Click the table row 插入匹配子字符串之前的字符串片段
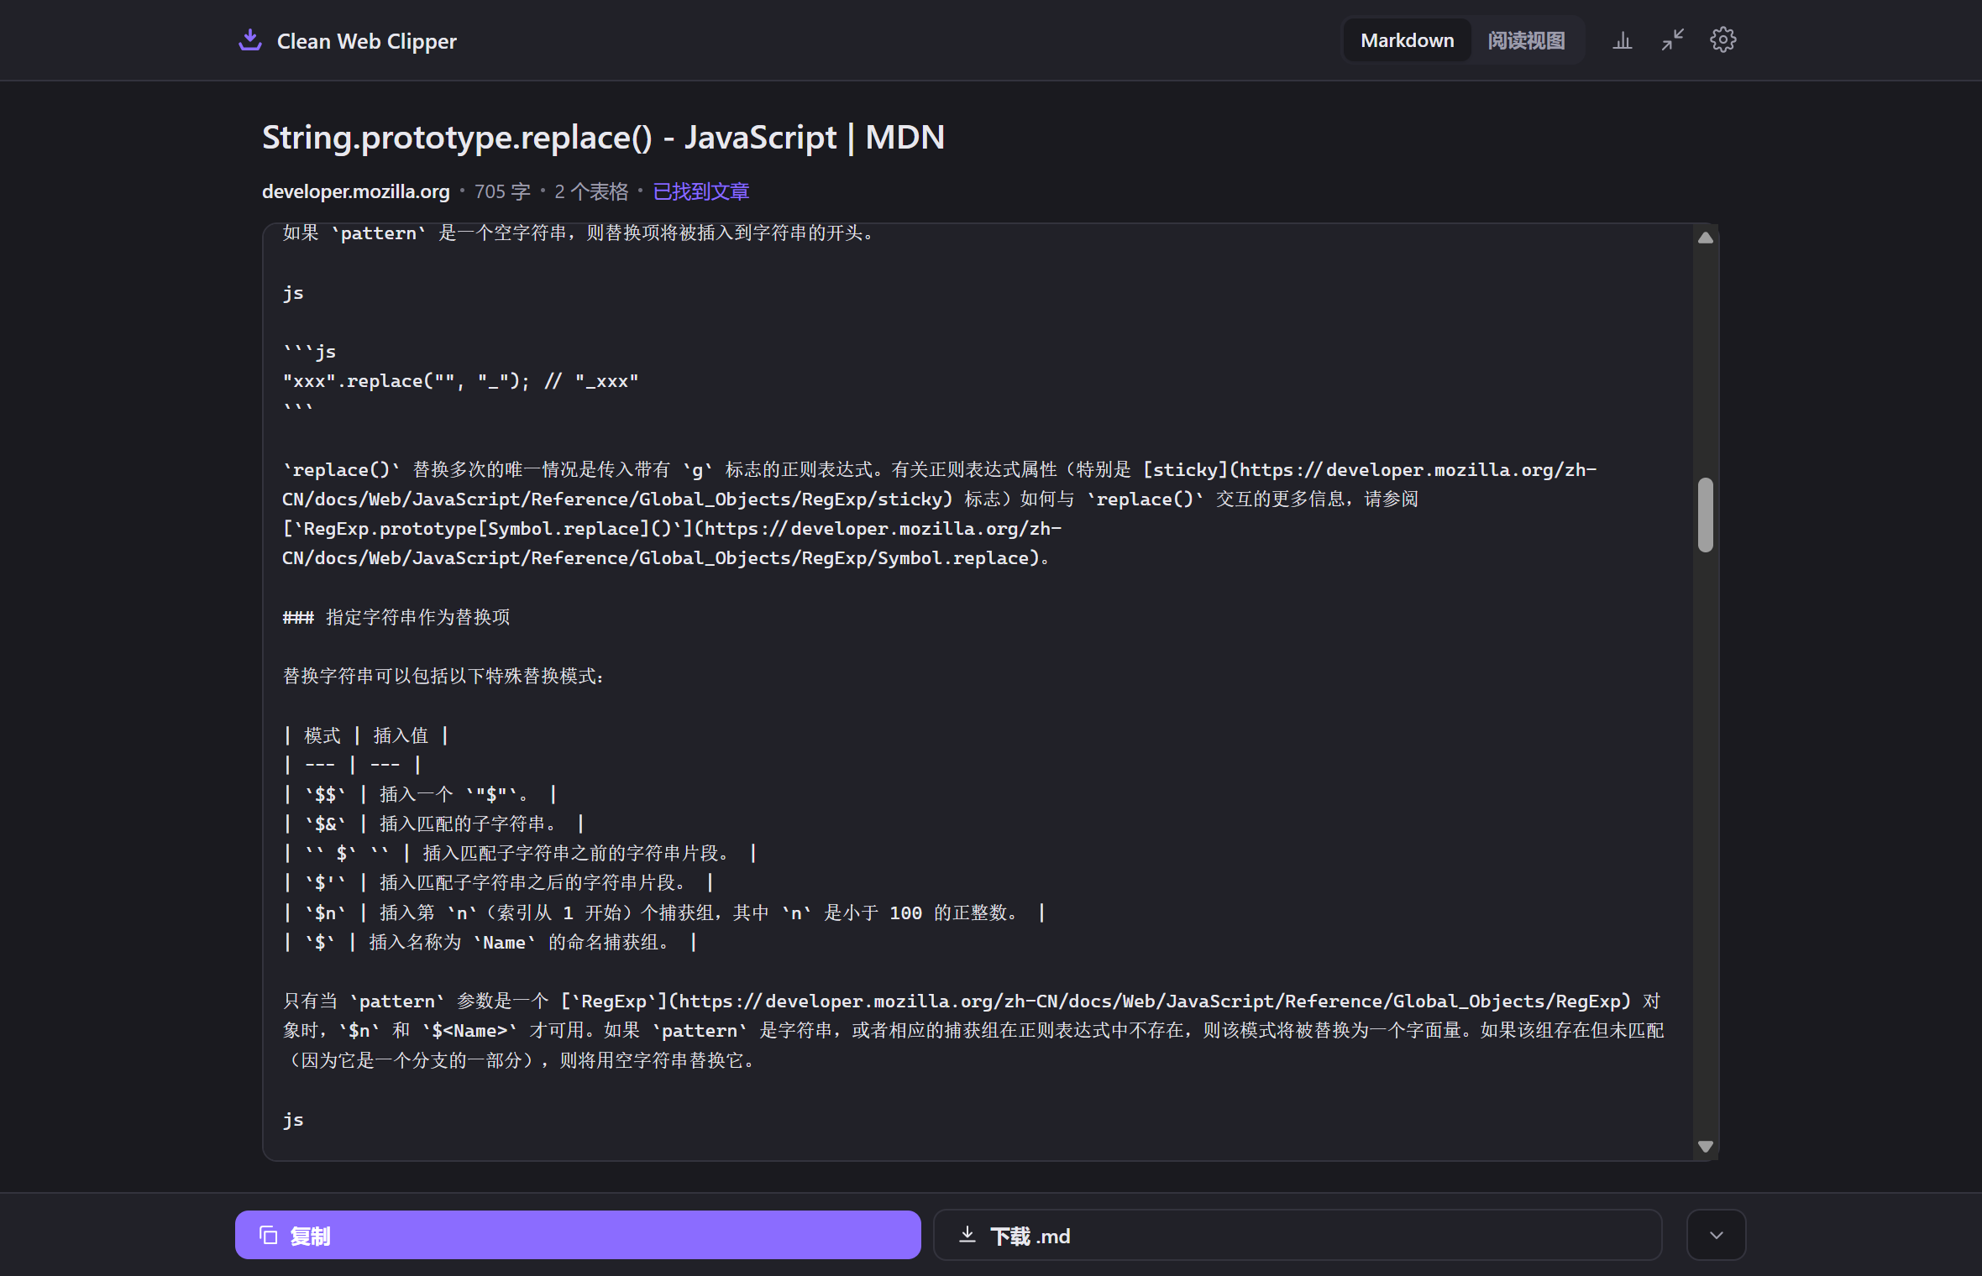Screen dimensions: 1982x1276 click(x=520, y=853)
